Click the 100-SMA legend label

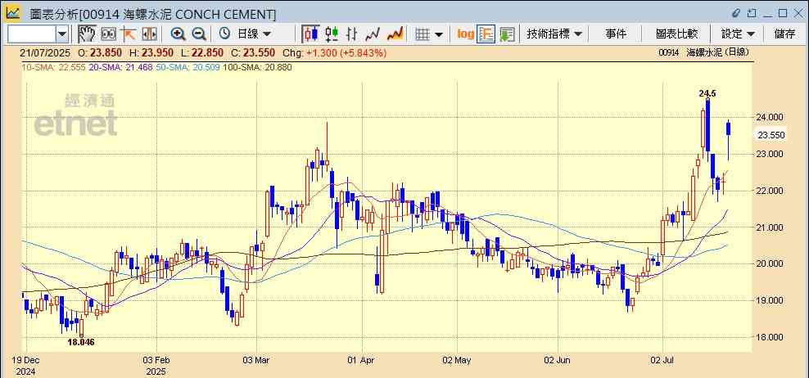(x=257, y=67)
